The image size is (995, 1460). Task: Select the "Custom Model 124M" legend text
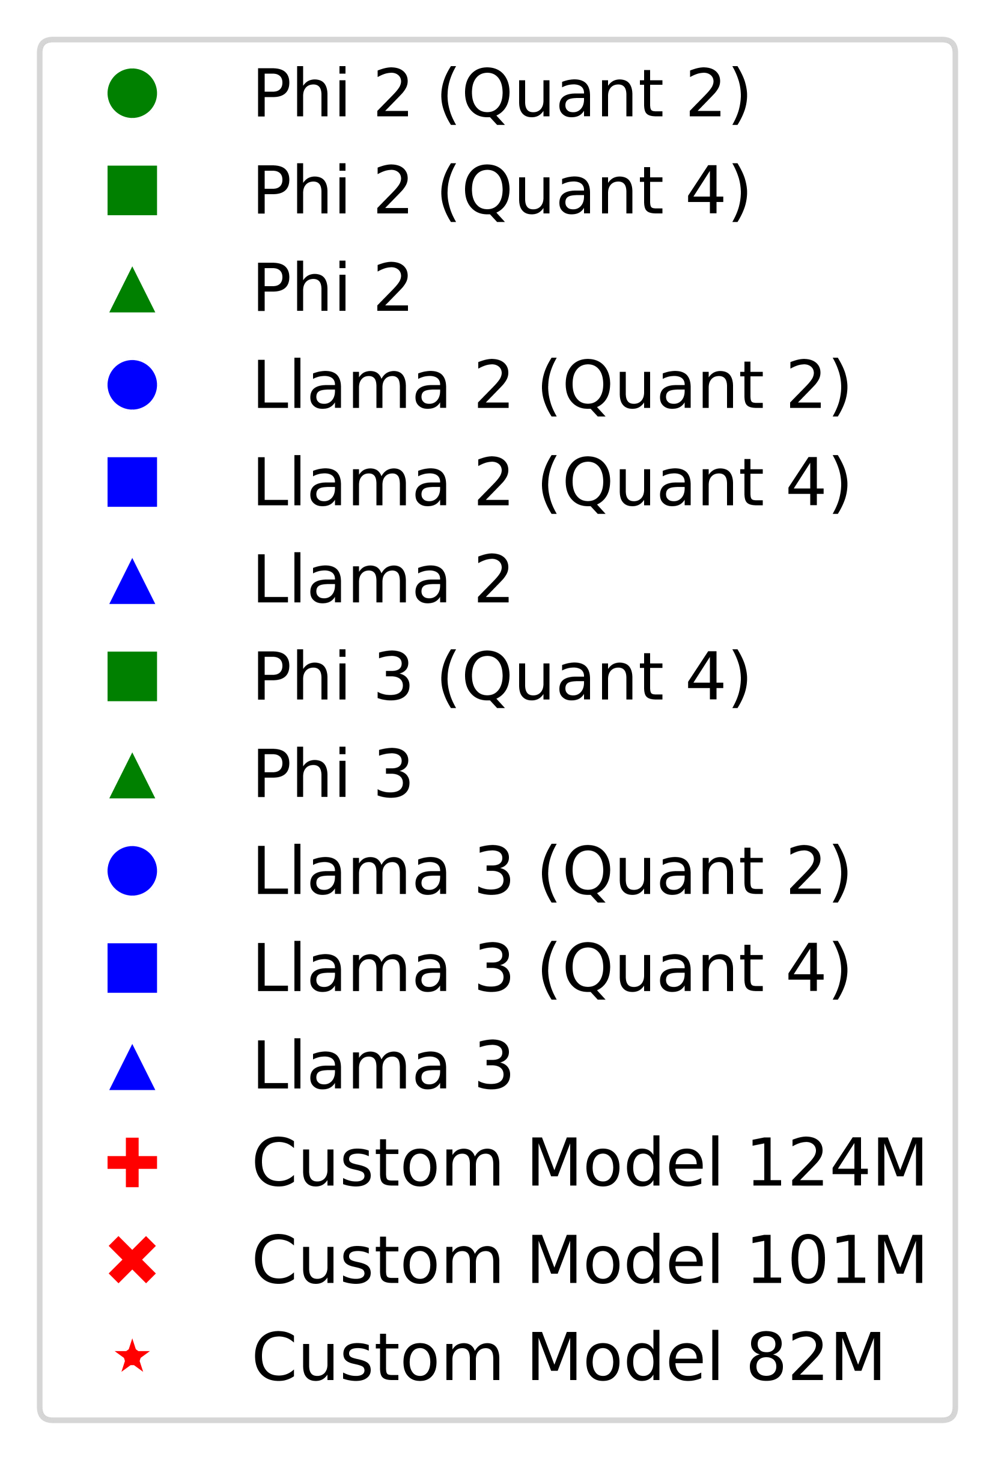tap(588, 1163)
